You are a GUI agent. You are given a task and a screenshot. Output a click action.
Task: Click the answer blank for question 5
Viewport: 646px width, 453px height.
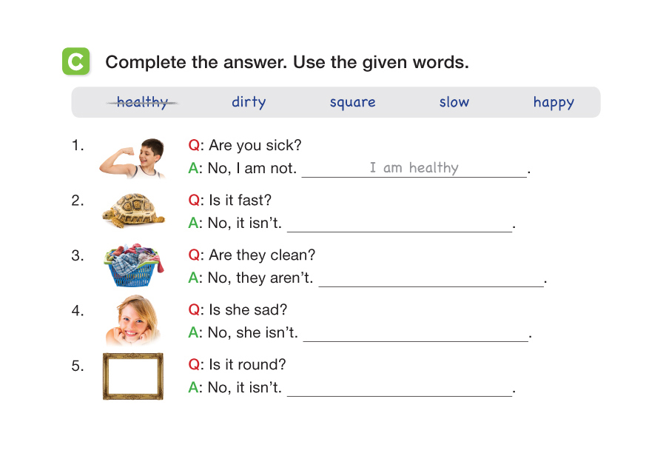tap(400, 388)
